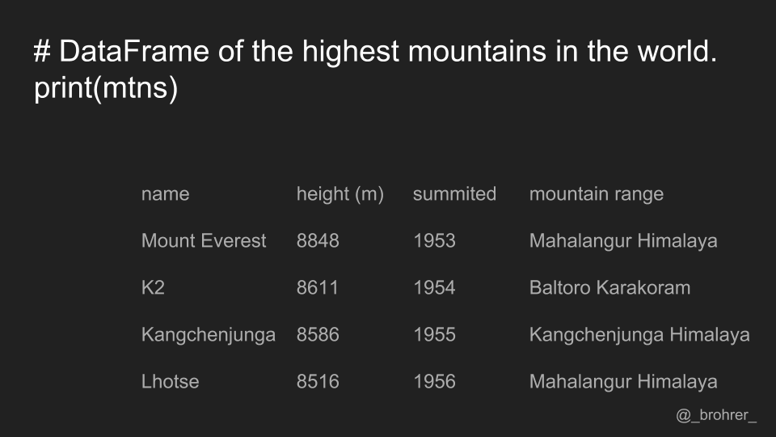
Task: Click the print(mtns) code line
Action: pos(105,90)
